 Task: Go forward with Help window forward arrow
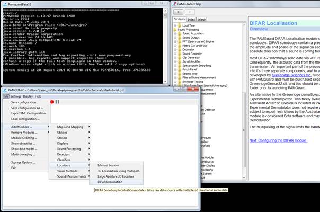(x=190, y=12)
